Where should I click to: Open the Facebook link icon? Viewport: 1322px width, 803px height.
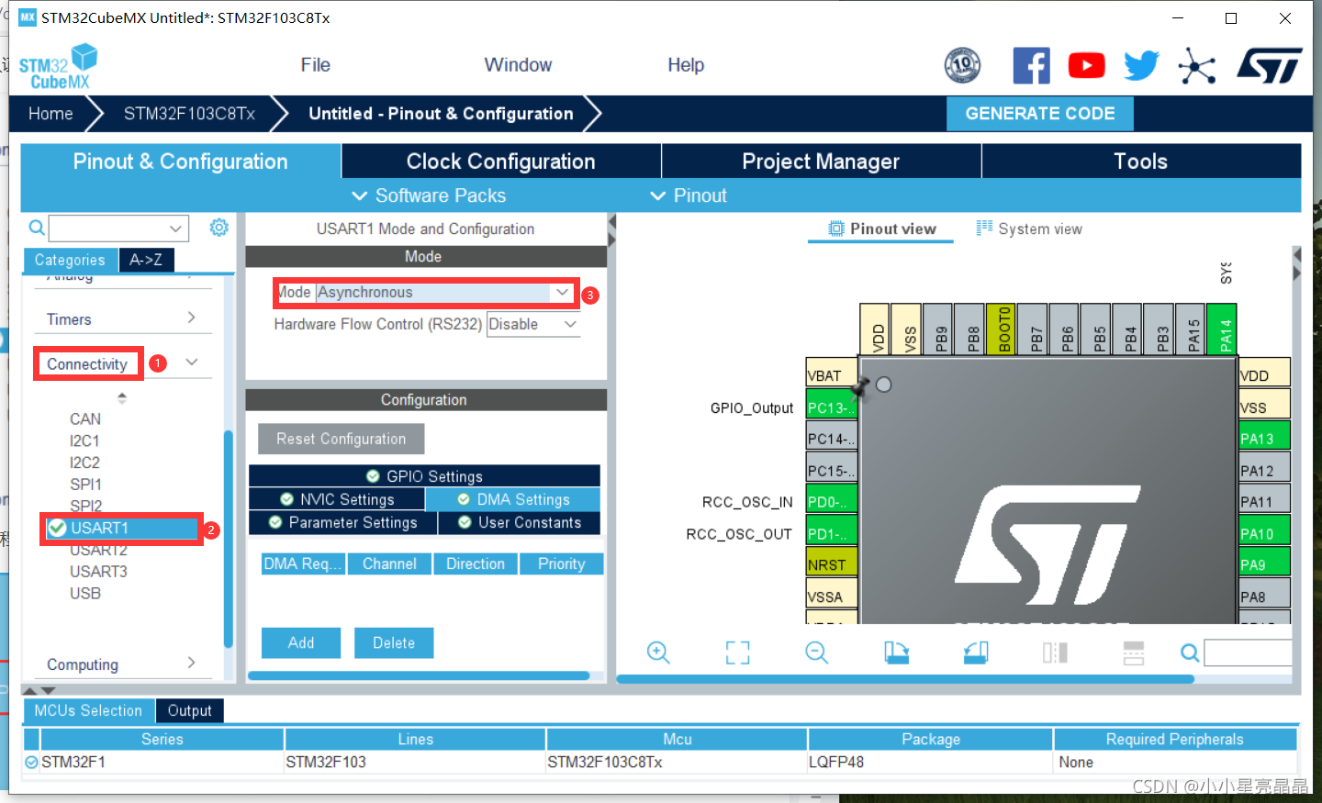[x=1031, y=66]
